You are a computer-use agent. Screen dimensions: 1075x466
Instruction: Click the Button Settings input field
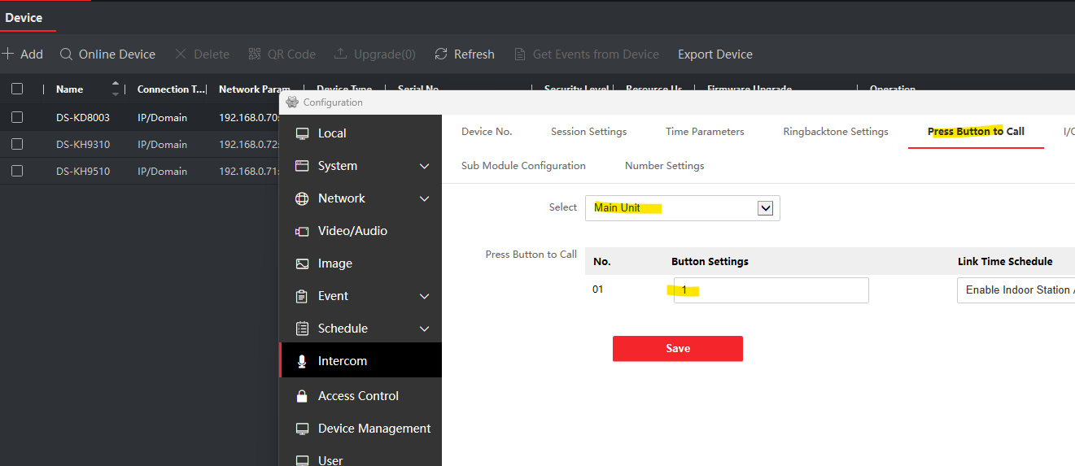tap(771, 290)
